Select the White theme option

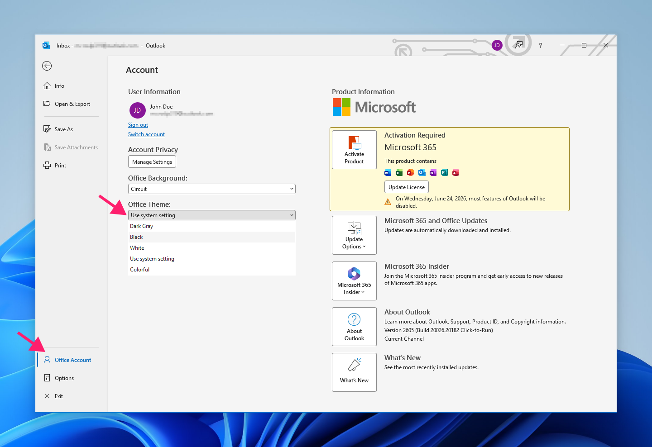coord(212,248)
